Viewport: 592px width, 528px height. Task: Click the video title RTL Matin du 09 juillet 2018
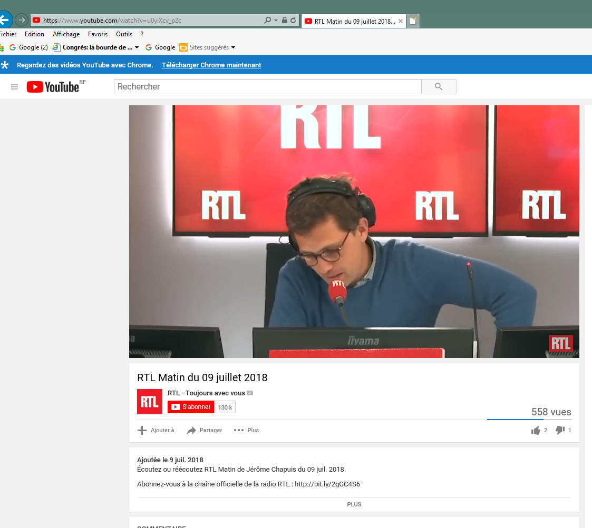[202, 377]
